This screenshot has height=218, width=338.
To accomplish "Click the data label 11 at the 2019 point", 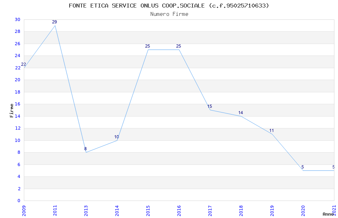I will coord(272,130).
